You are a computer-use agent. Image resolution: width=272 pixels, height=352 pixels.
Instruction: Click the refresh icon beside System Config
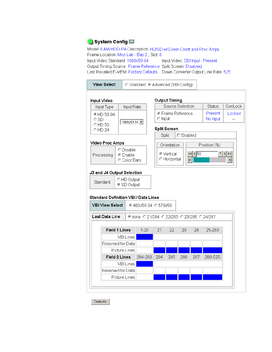pyautogui.click(x=131, y=41)
